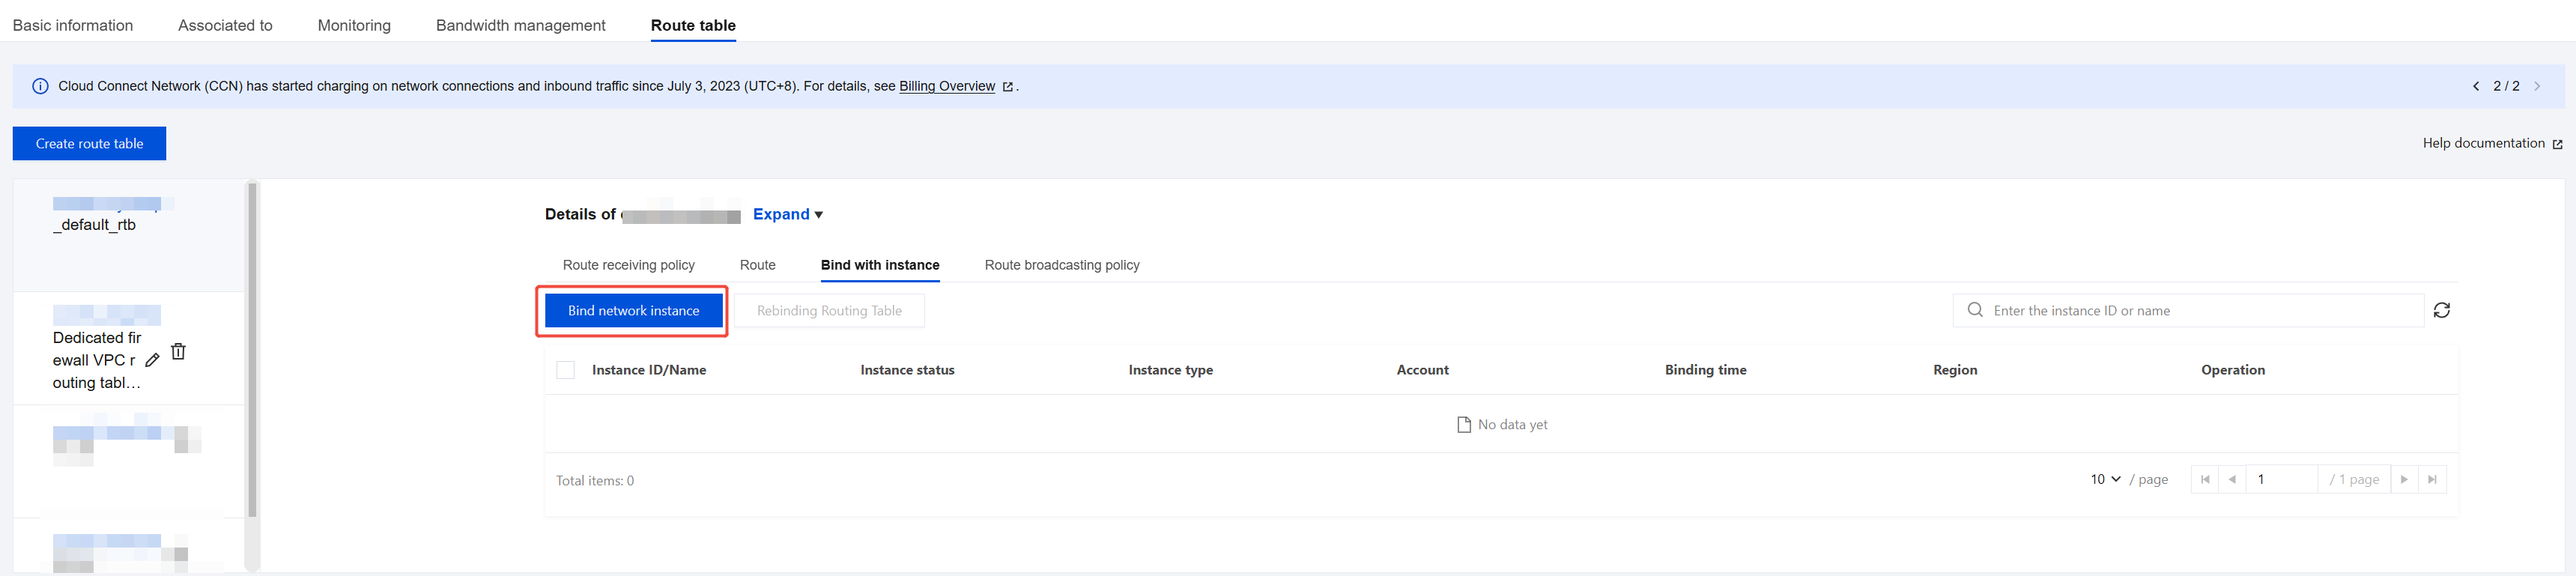Go to next page of instance list

(2404, 480)
